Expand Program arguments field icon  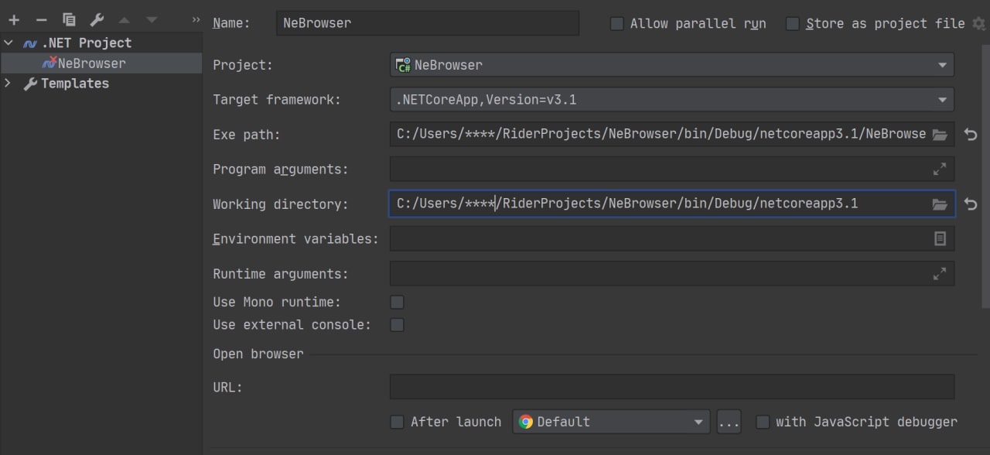tap(940, 169)
